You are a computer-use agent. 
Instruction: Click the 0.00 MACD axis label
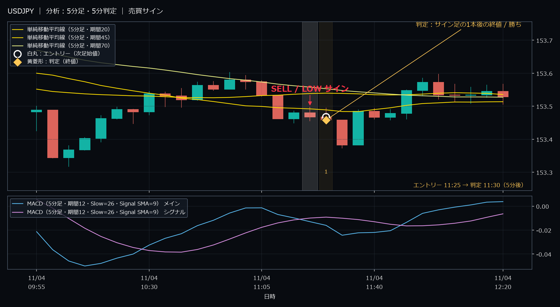(542, 207)
